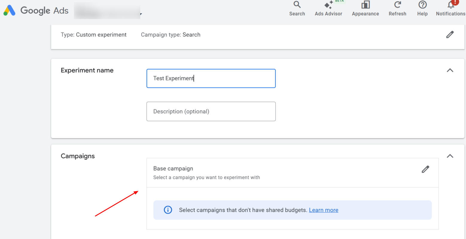Collapse the Campaigns section
Screen dimensions: 466x239
(450, 156)
